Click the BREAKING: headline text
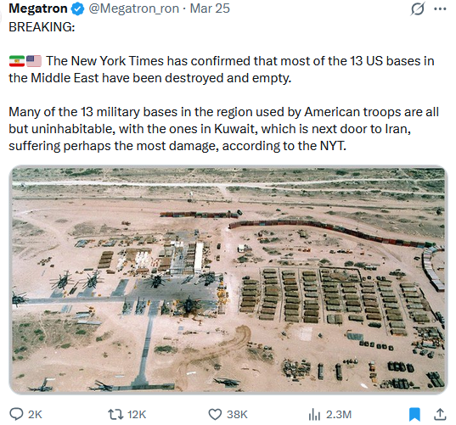The width and height of the screenshot is (456, 425). pos(42,27)
